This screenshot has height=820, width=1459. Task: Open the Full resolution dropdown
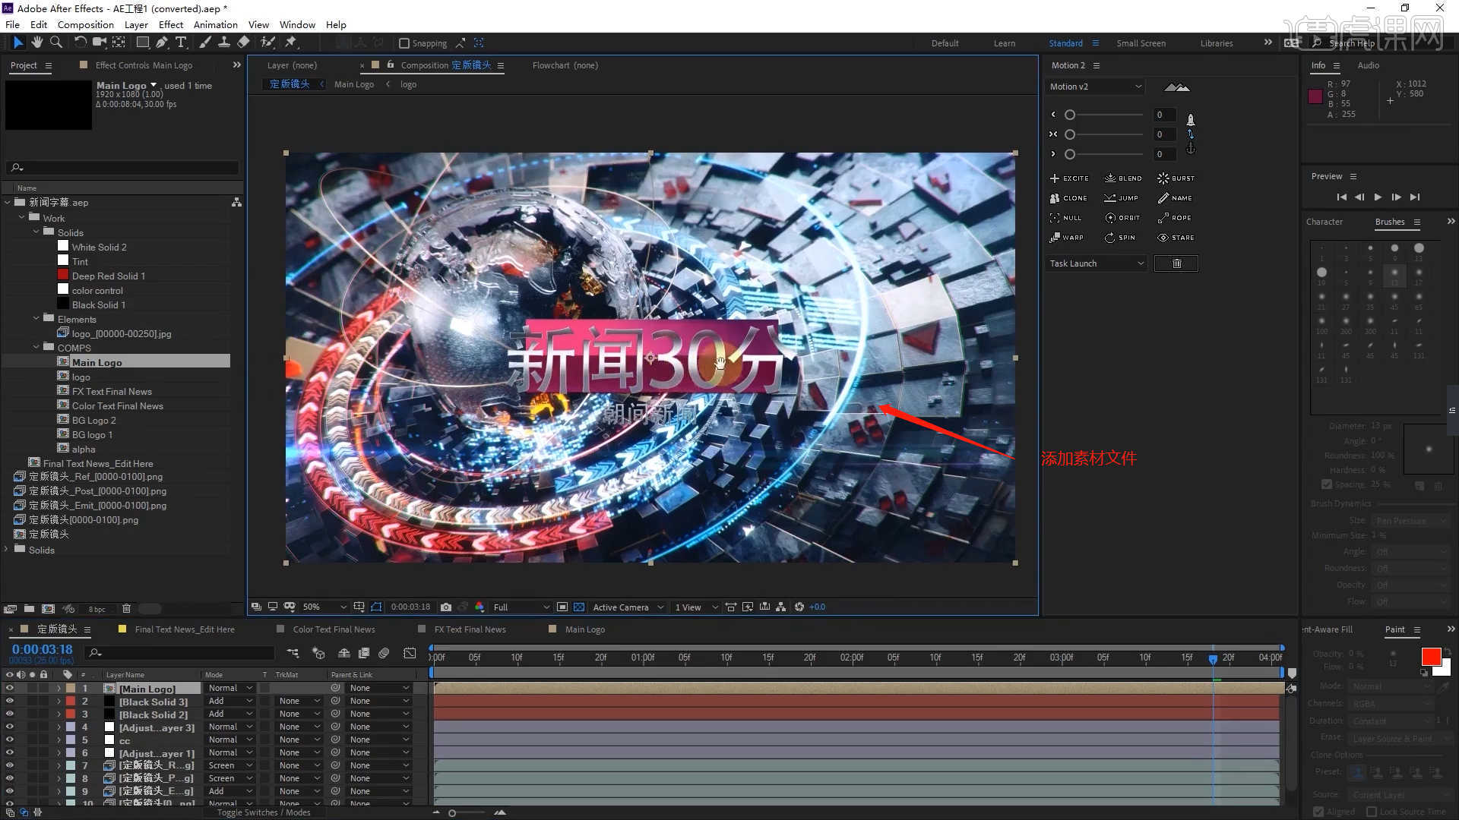click(x=521, y=607)
